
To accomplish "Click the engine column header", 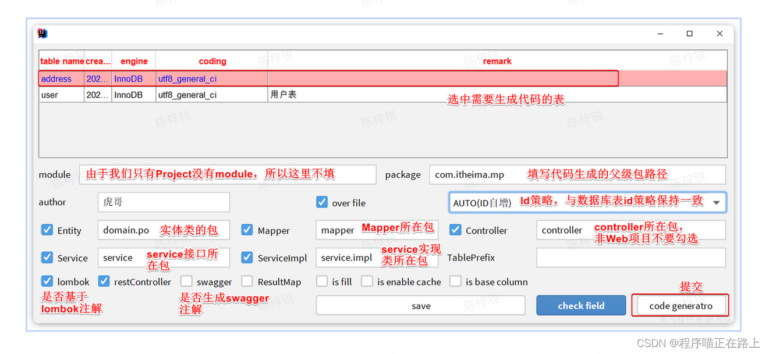I will pyautogui.click(x=134, y=61).
